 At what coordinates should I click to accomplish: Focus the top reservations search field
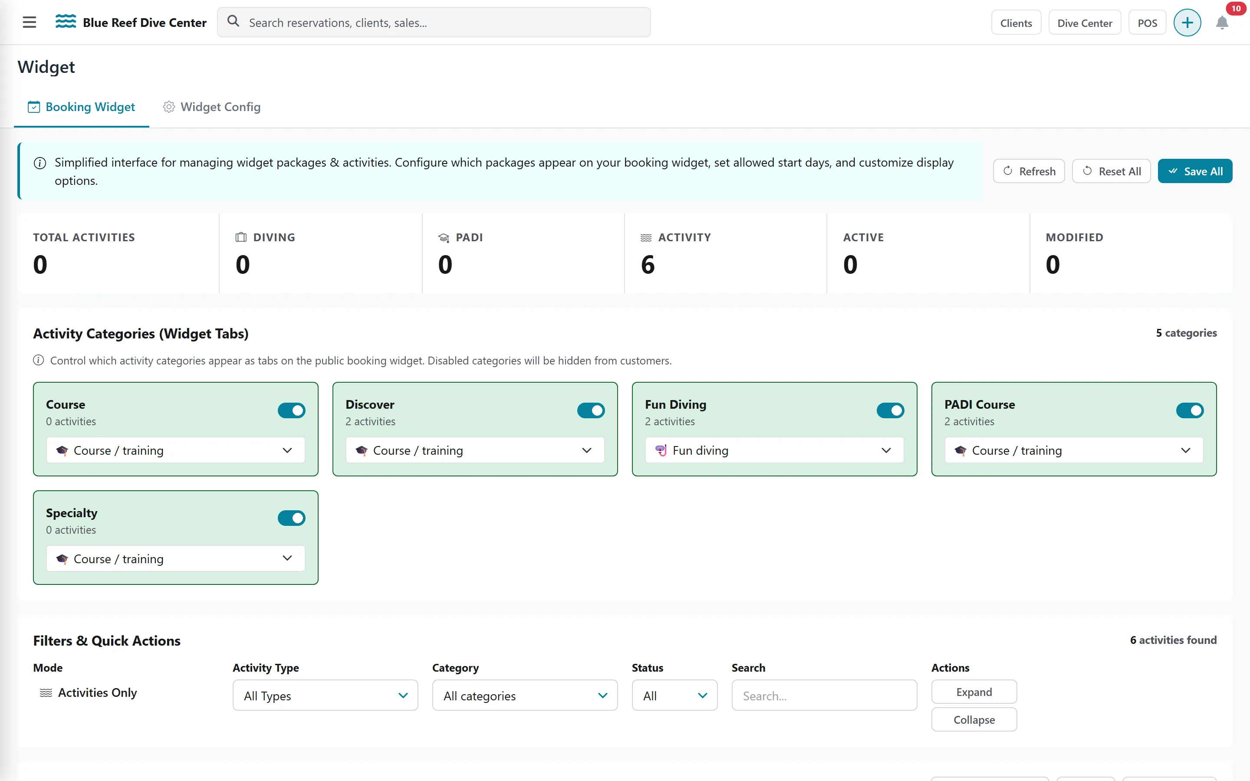(x=434, y=22)
